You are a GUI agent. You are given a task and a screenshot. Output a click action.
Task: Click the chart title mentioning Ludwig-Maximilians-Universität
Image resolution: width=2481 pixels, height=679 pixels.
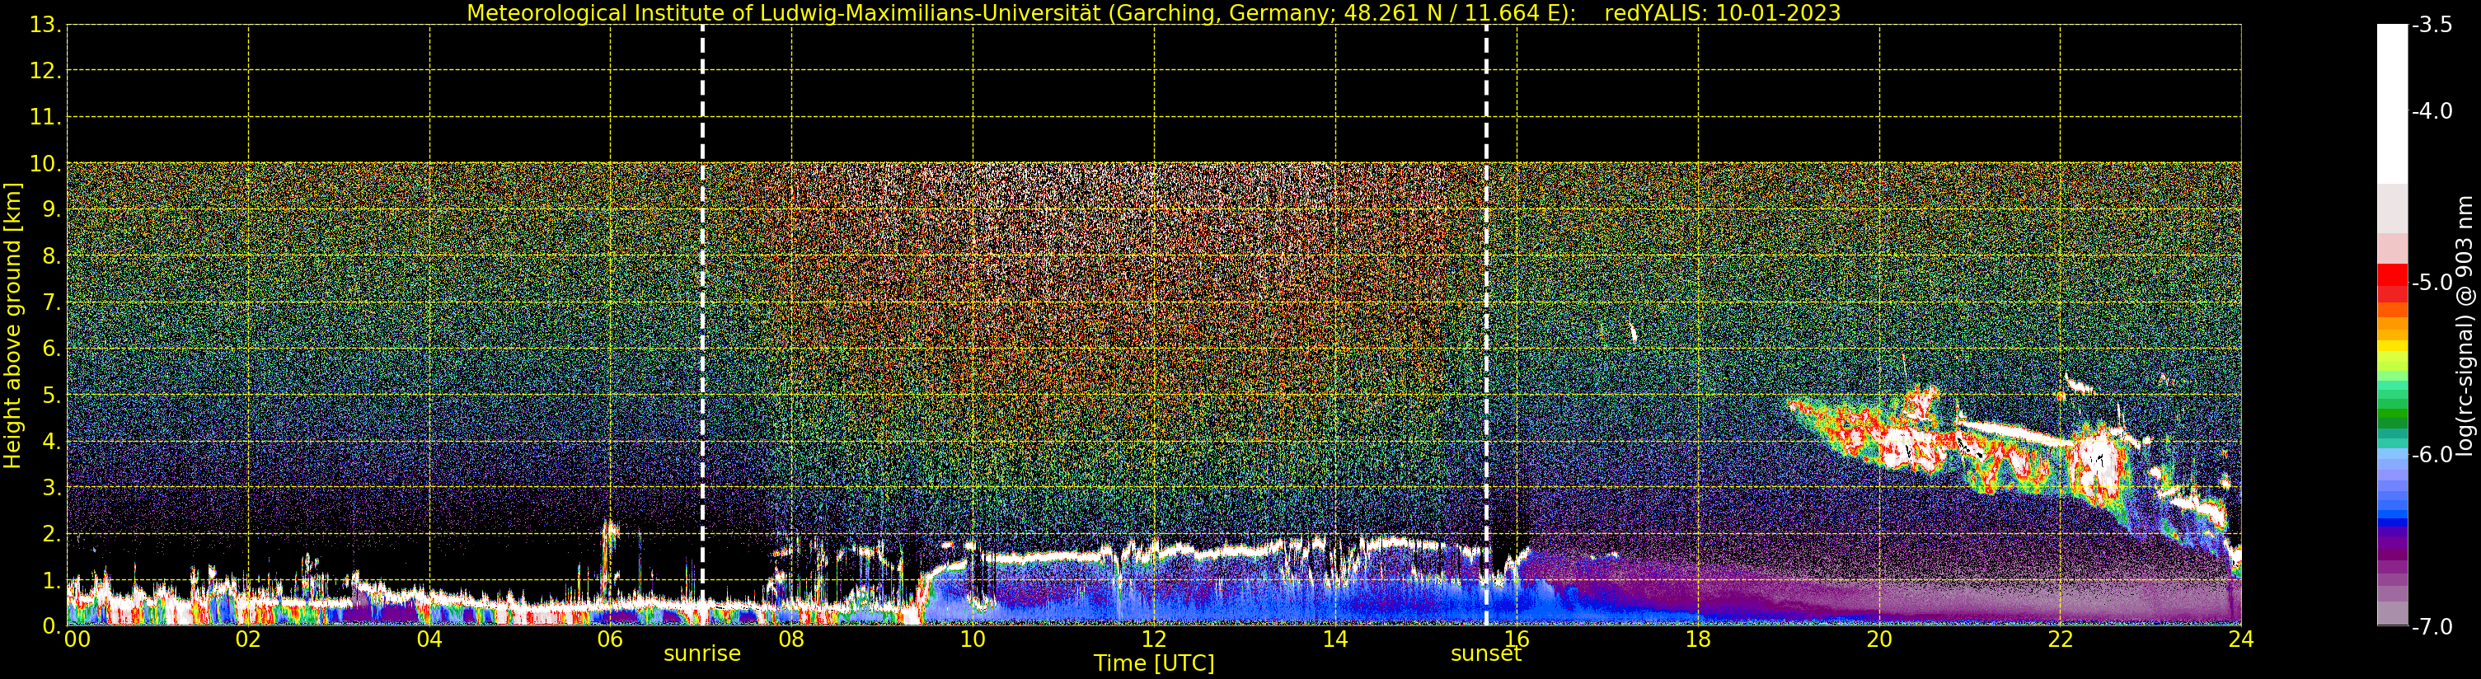(x=1153, y=13)
